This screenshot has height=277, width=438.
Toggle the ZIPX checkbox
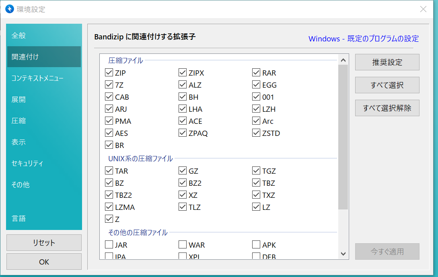point(183,73)
